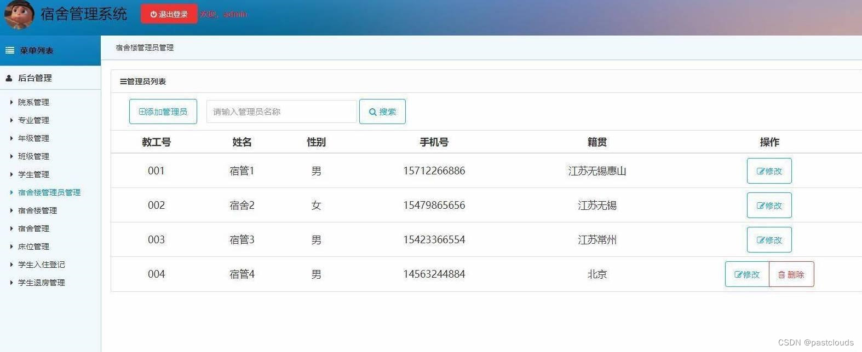Open 学生入住登记 in the sidebar

coord(41,265)
